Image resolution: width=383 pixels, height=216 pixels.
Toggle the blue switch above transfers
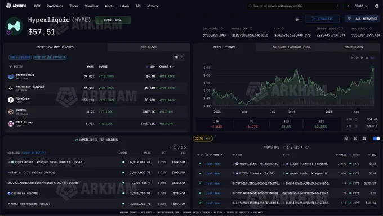pyautogui.click(x=376, y=138)
